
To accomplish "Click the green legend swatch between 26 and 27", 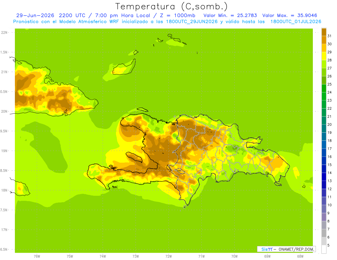I will pos(324,72).
